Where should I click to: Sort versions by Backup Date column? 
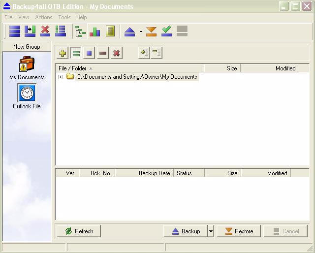[144, 173]
